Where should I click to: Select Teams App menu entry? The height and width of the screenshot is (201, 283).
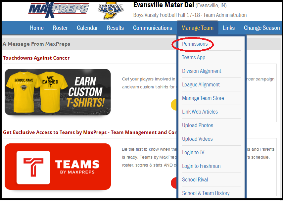pyautogui.click(x=194, y=57)
